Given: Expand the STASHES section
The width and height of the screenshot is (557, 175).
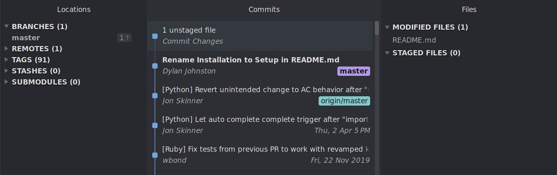Looking at the screenshot, I should [6, 71].
